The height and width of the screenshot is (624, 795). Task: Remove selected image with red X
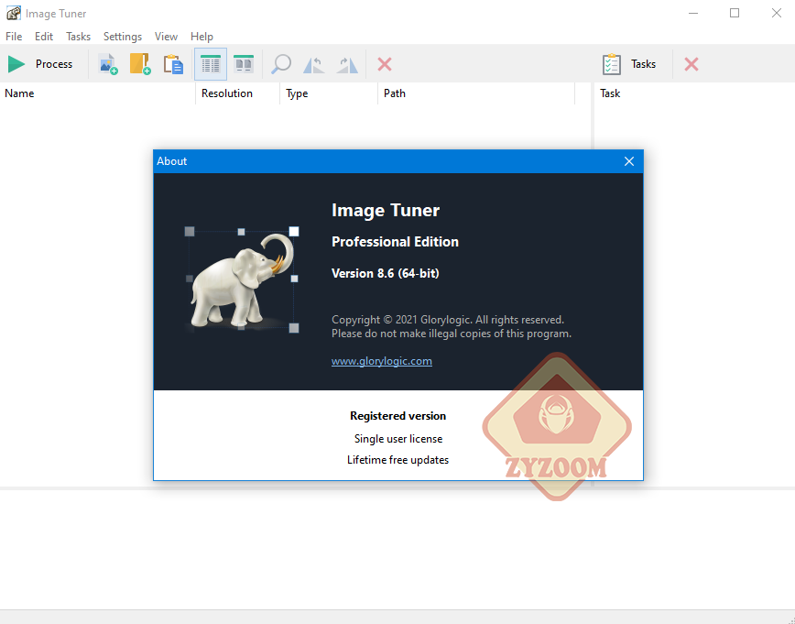click(x=385, y=64)
